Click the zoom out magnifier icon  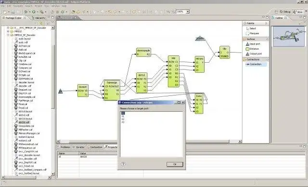(173, 12)
